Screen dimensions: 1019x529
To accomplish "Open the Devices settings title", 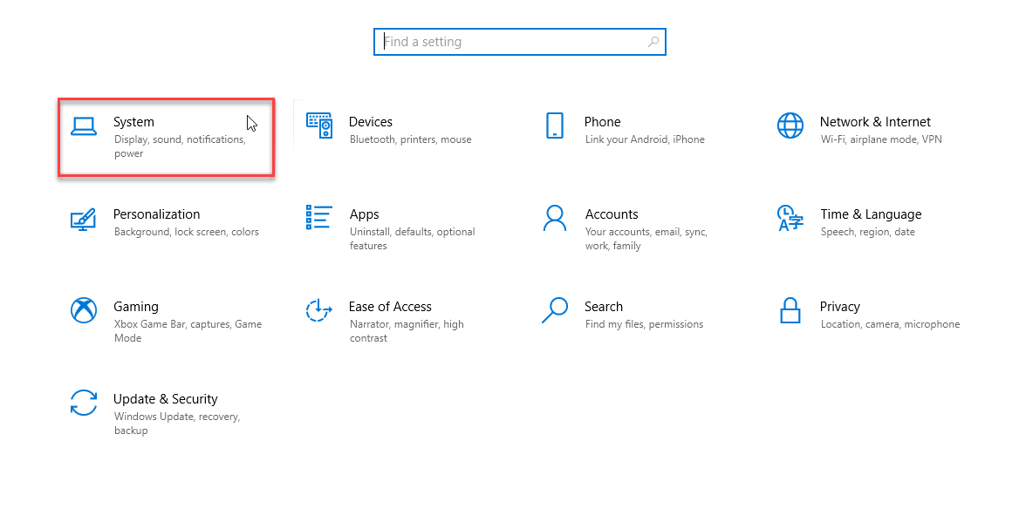I will pyautogui.click(x=371, y=122).
